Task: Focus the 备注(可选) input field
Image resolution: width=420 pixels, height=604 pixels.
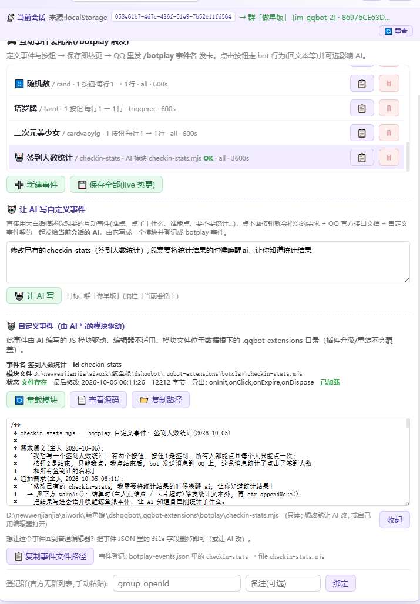Action: pos(283,583)
